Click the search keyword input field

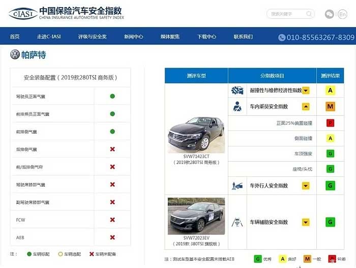pos(286,14)
